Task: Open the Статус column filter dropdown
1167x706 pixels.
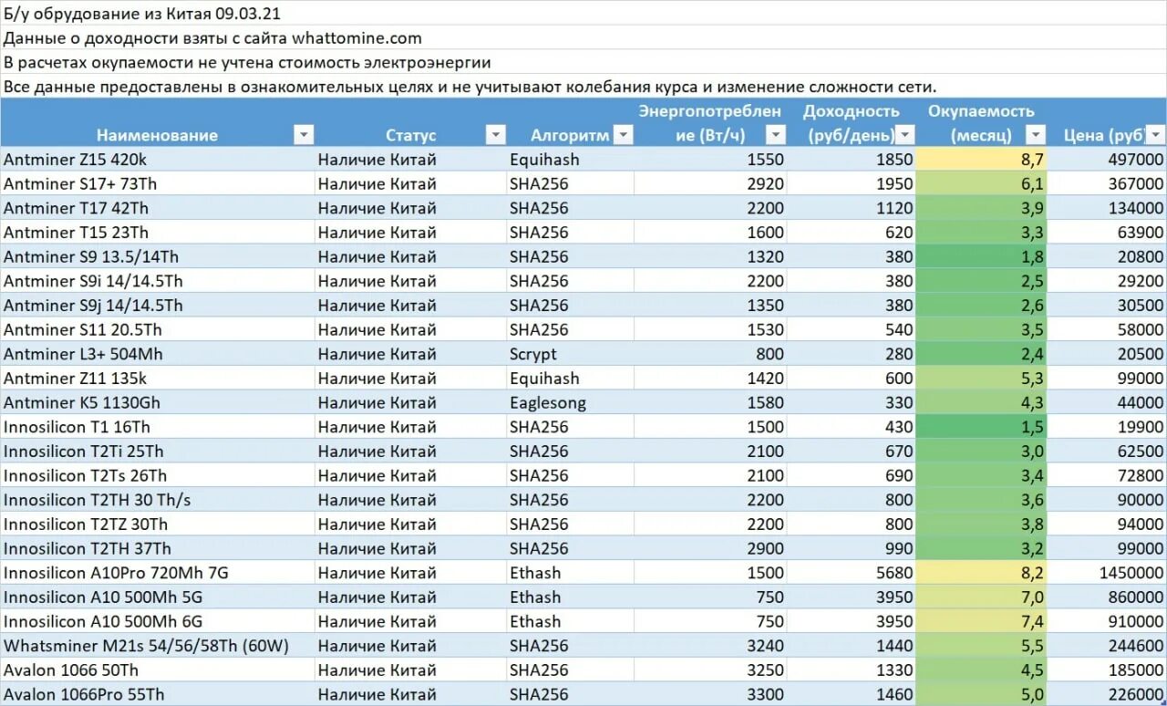Action: (495, 135)
